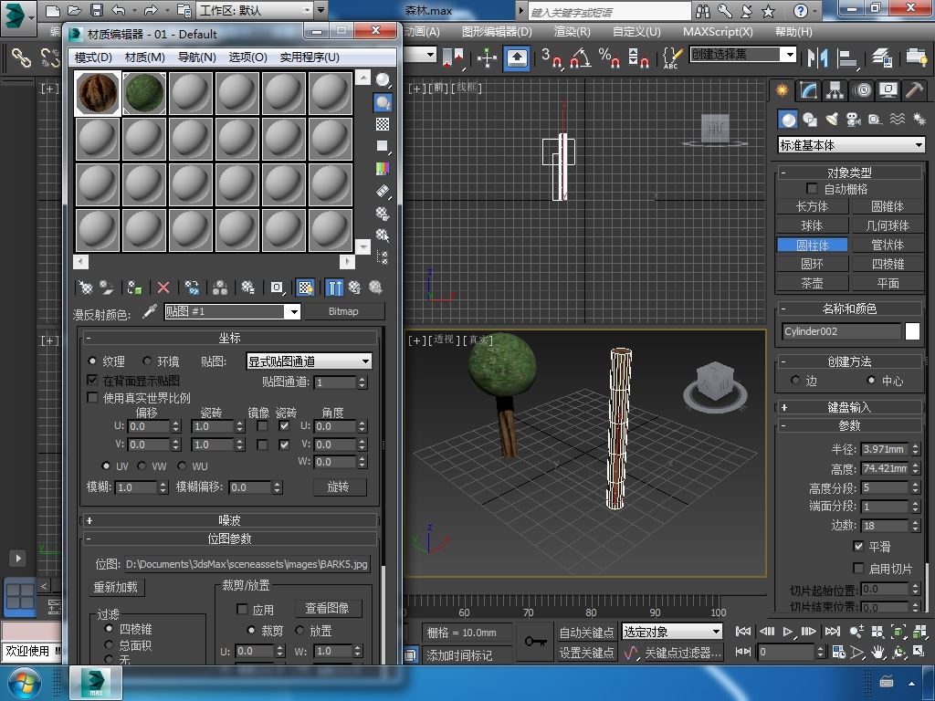Screen dimensions: 935x701
Task: Click the Angle Snap toggle icon
Action: tap(580, 58)
